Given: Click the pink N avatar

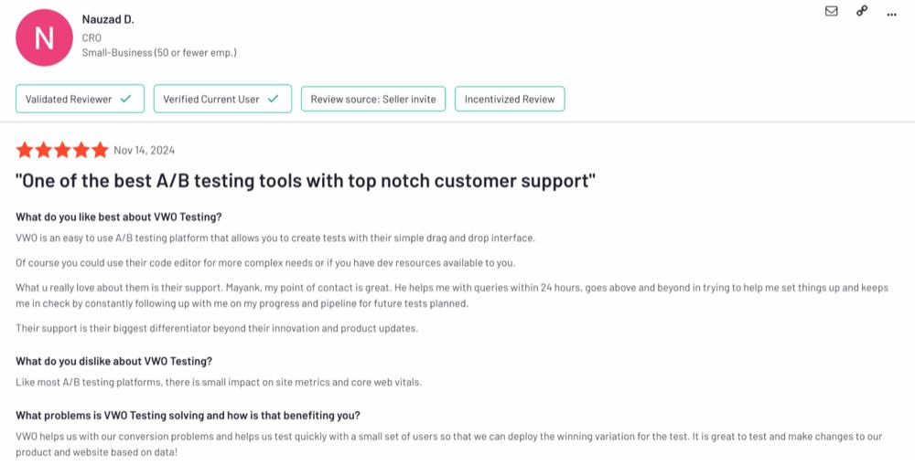Looking at the screenshot, I should pyautogui.click(x=44, y=37).
